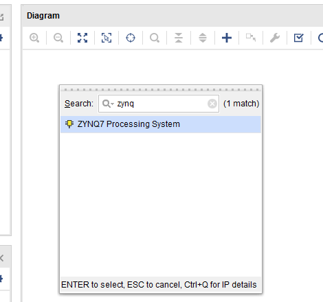Click the Make External toolbar icon
Viewport: 323px width, 302px height.
(x=251, y=38)
